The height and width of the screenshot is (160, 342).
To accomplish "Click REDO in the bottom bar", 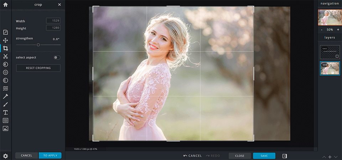I will (213, 156).
